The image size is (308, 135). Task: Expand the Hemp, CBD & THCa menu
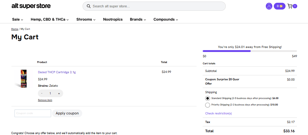(50, 19)
